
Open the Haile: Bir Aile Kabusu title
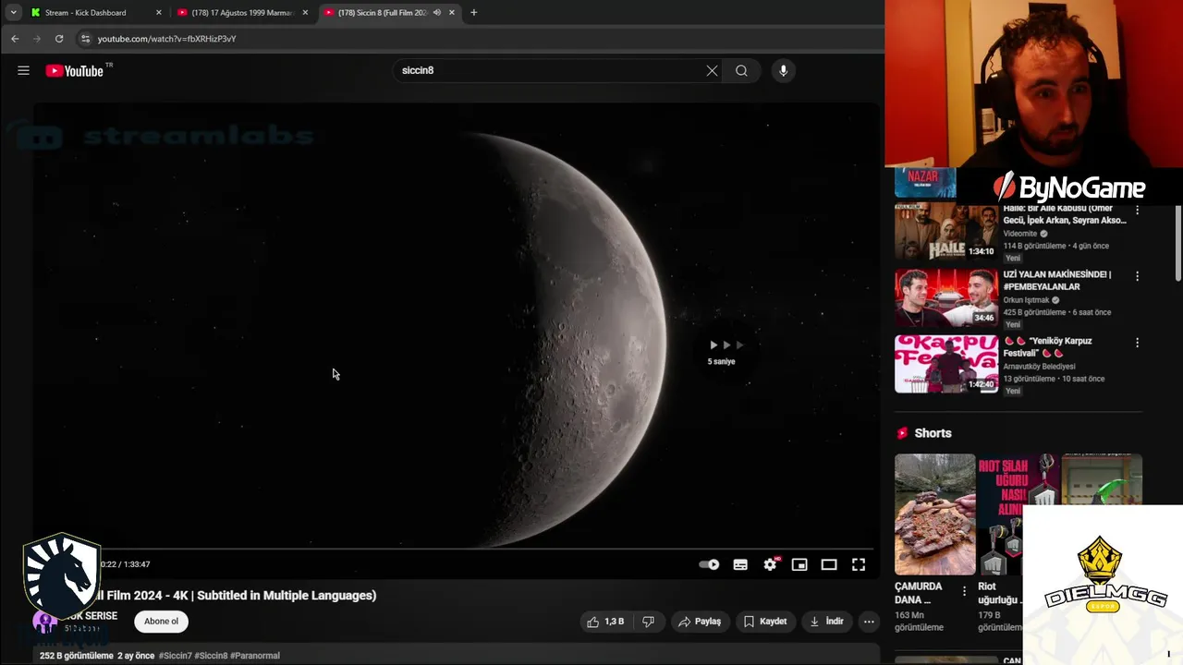coord(1065,214)
